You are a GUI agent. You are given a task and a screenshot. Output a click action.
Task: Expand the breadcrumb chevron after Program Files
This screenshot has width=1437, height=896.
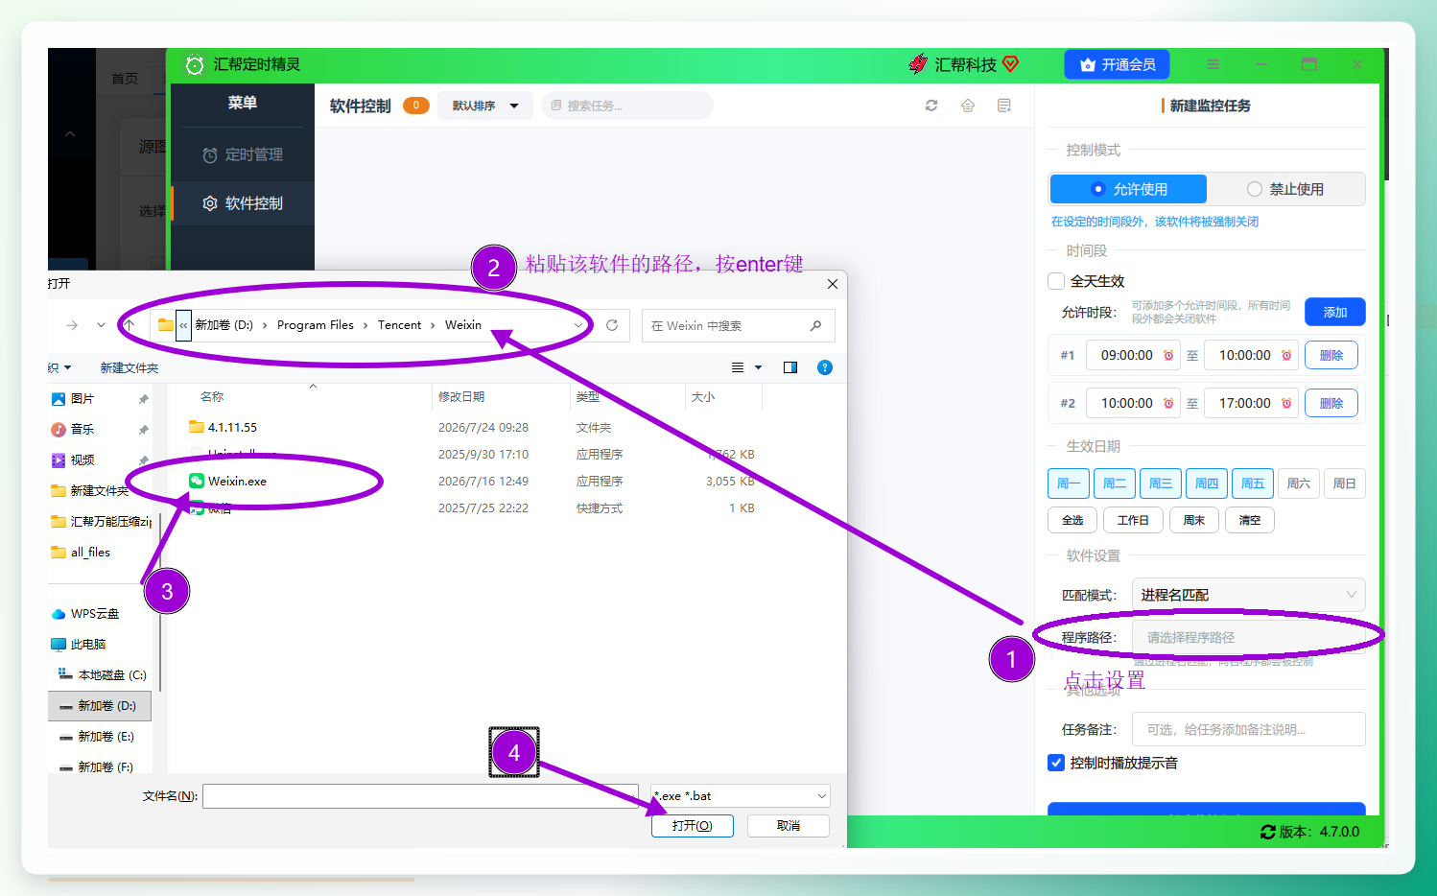[x=365, y=325]
